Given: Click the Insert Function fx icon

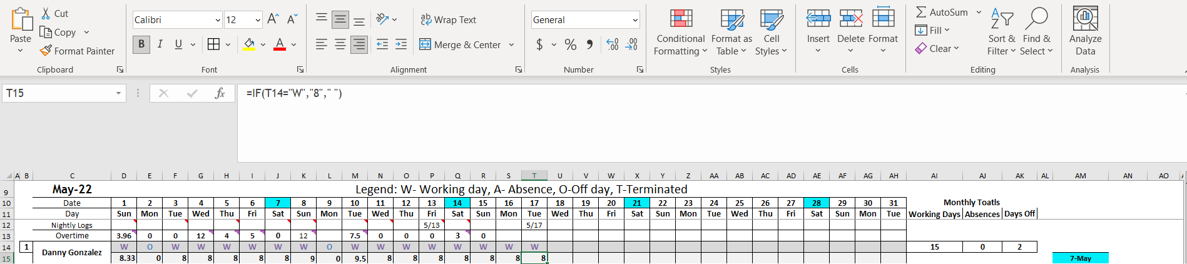Looking at the screenshot, I should click(x=220, y=93).
